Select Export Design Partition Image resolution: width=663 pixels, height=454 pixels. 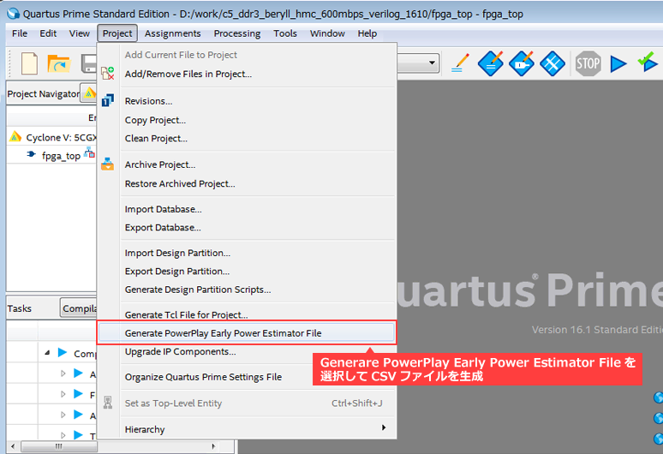tap(247, 271)
